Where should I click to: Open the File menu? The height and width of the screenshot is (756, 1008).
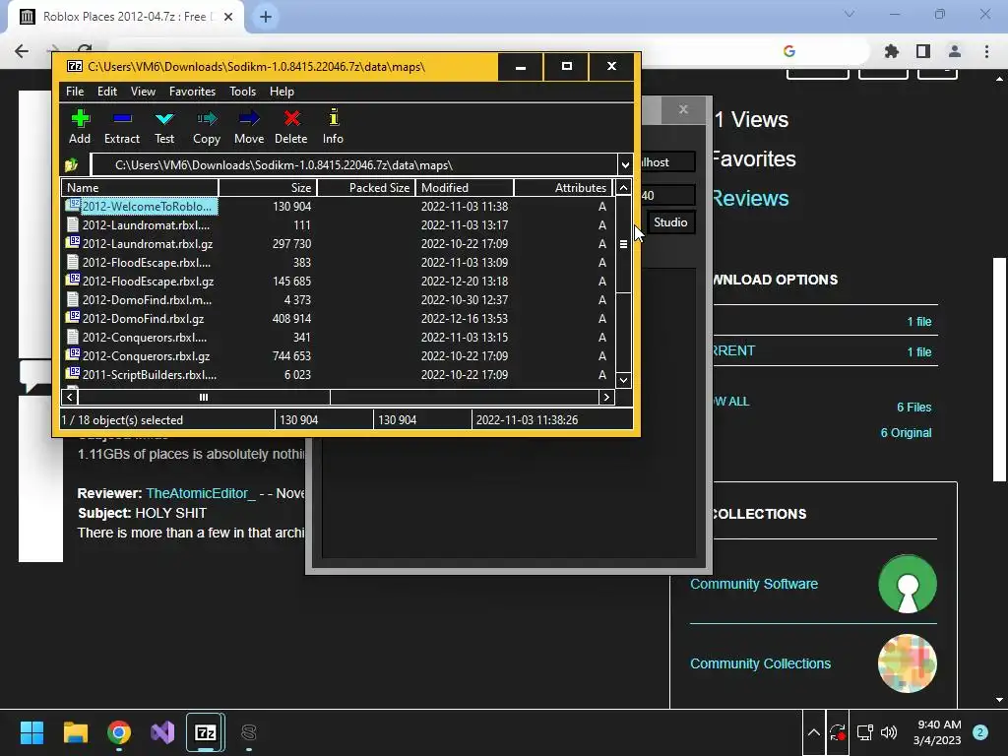pos(75,92)
